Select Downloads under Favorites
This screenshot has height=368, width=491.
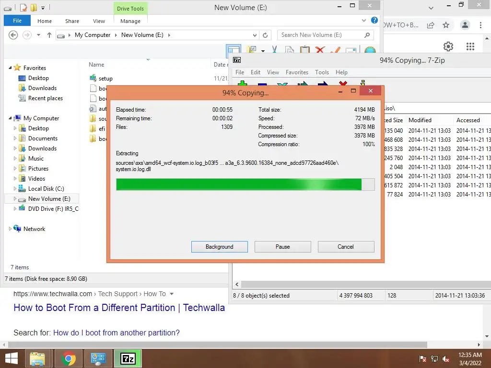[42, 88]
